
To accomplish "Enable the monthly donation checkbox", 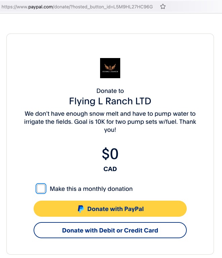I will click(41, 189).
